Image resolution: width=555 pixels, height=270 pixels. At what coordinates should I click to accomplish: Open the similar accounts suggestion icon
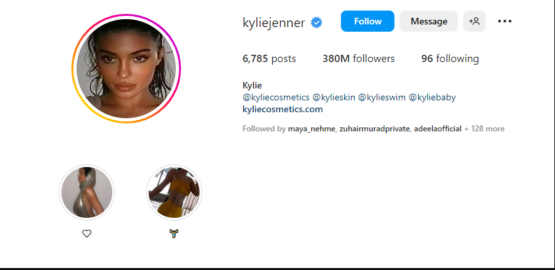pos(474,21)
